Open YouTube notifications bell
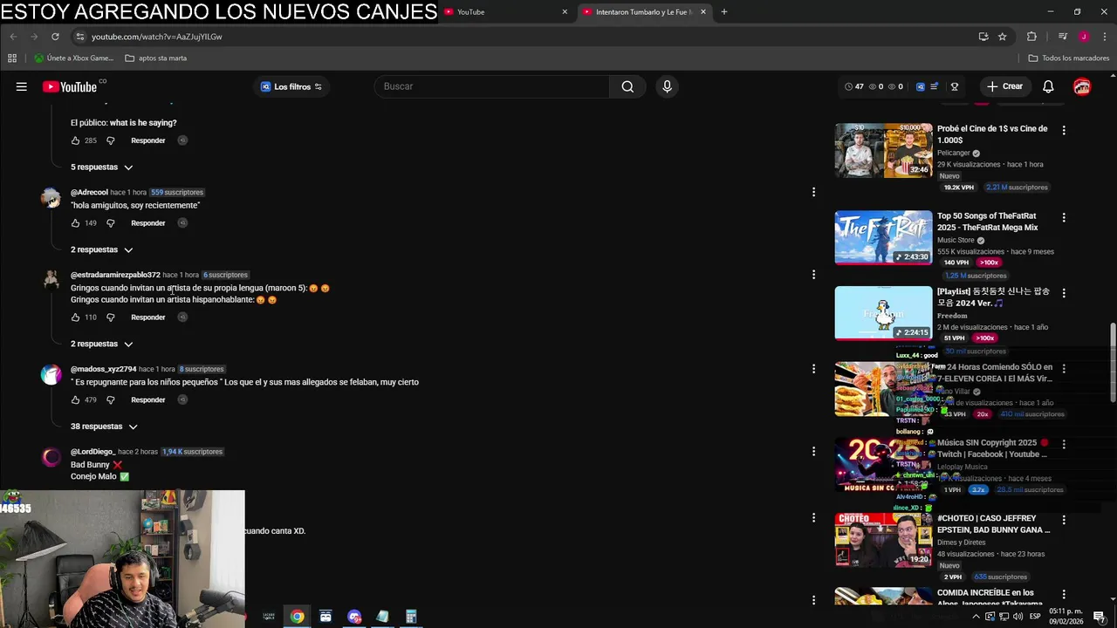 tap(1048, 86)
